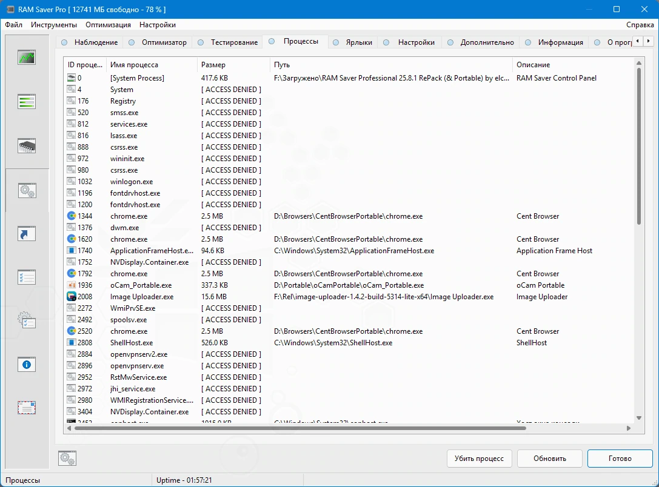The height and width of the screenshot is (487, 659).
Task: Click the spoolsv.exe process icon for PID 2492
Action: [72, 319]
